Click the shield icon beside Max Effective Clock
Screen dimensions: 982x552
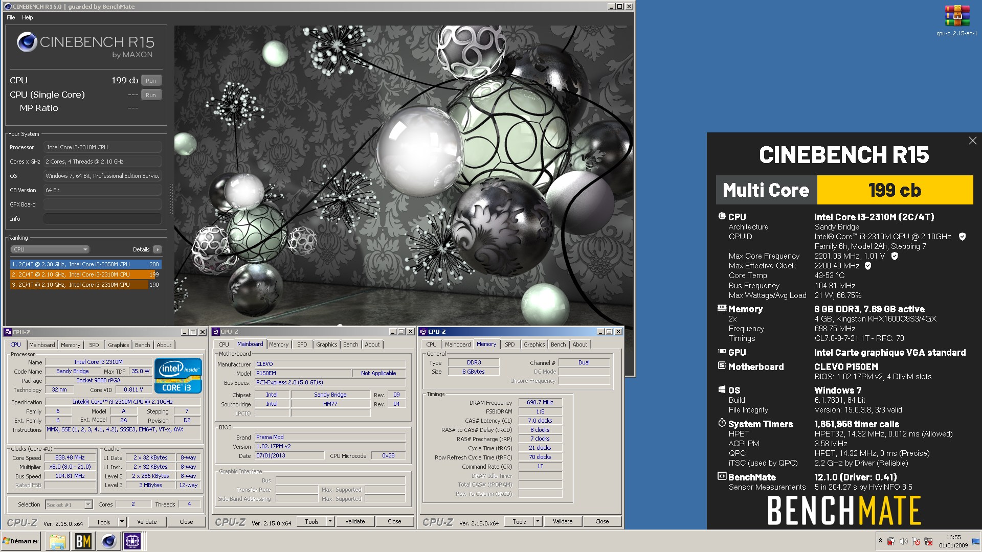[868, 266]
